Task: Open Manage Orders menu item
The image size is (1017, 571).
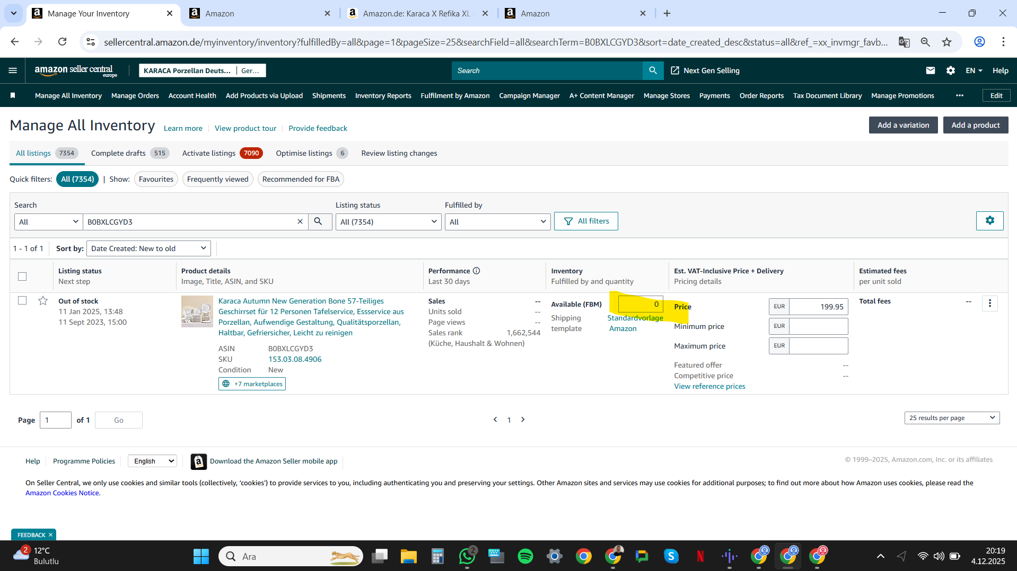Action: pos(135,95)
